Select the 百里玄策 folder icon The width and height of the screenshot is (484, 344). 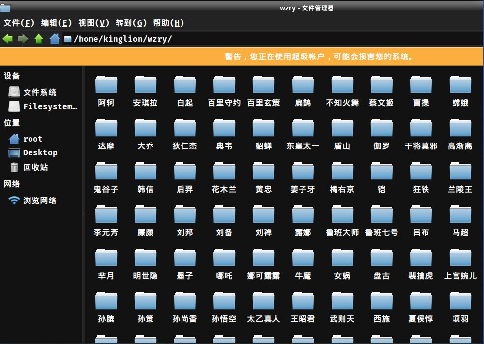coord(264,84)
